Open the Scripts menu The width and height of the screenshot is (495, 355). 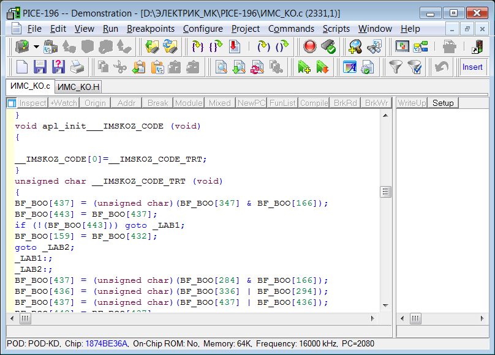[336, 29]
